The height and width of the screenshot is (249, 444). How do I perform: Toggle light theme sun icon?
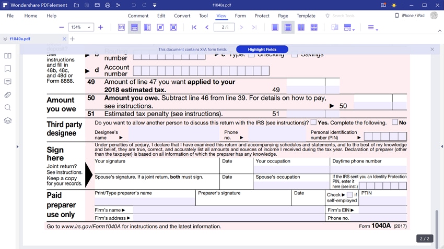click(x=394, y=5)
